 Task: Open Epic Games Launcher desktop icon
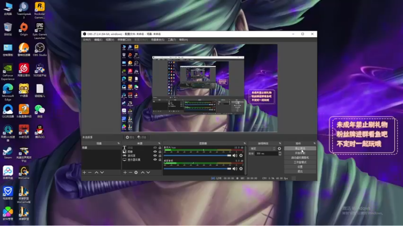[x=40, y=31]
